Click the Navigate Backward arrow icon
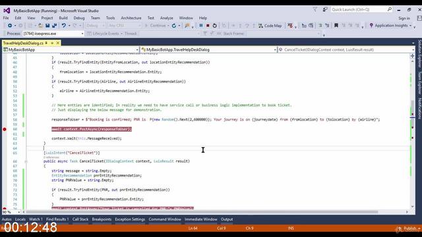The image size is (422, 237). (10, 26)
